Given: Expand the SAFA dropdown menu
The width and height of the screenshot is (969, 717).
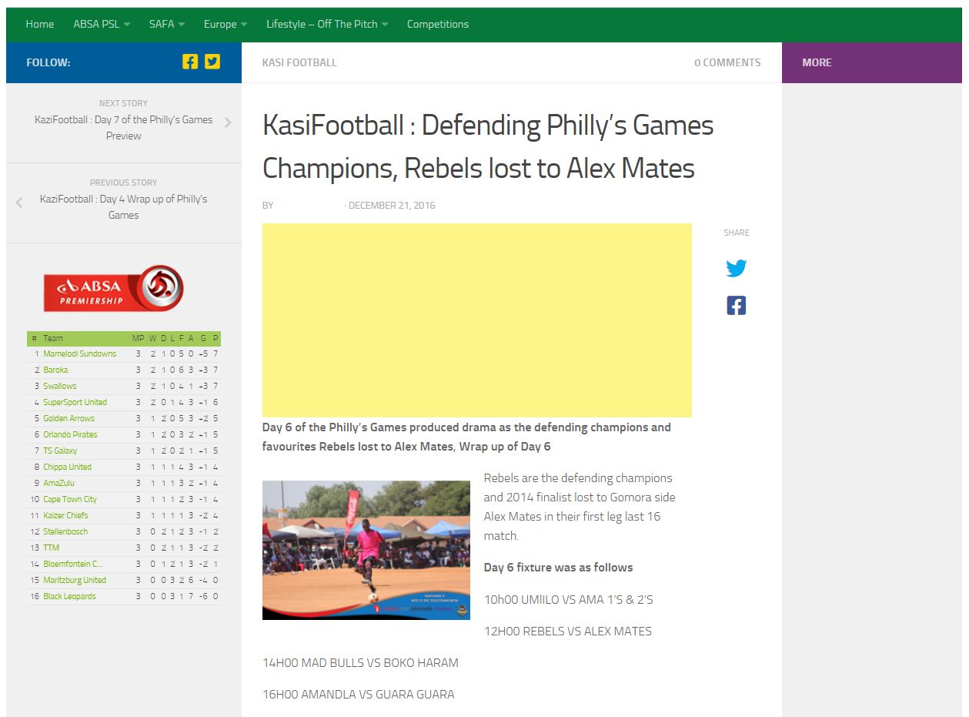Looking at the screenshot, I should pos(166,24).
